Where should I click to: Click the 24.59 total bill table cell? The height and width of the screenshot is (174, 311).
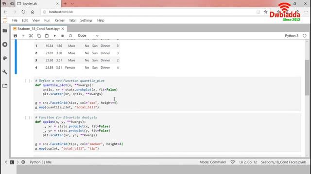pyautogui.click(x=49, y=68)
